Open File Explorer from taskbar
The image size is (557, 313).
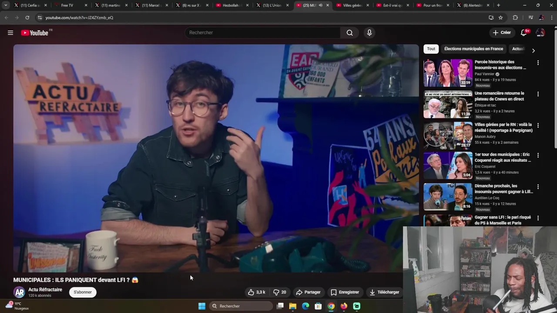coord(293,306)
